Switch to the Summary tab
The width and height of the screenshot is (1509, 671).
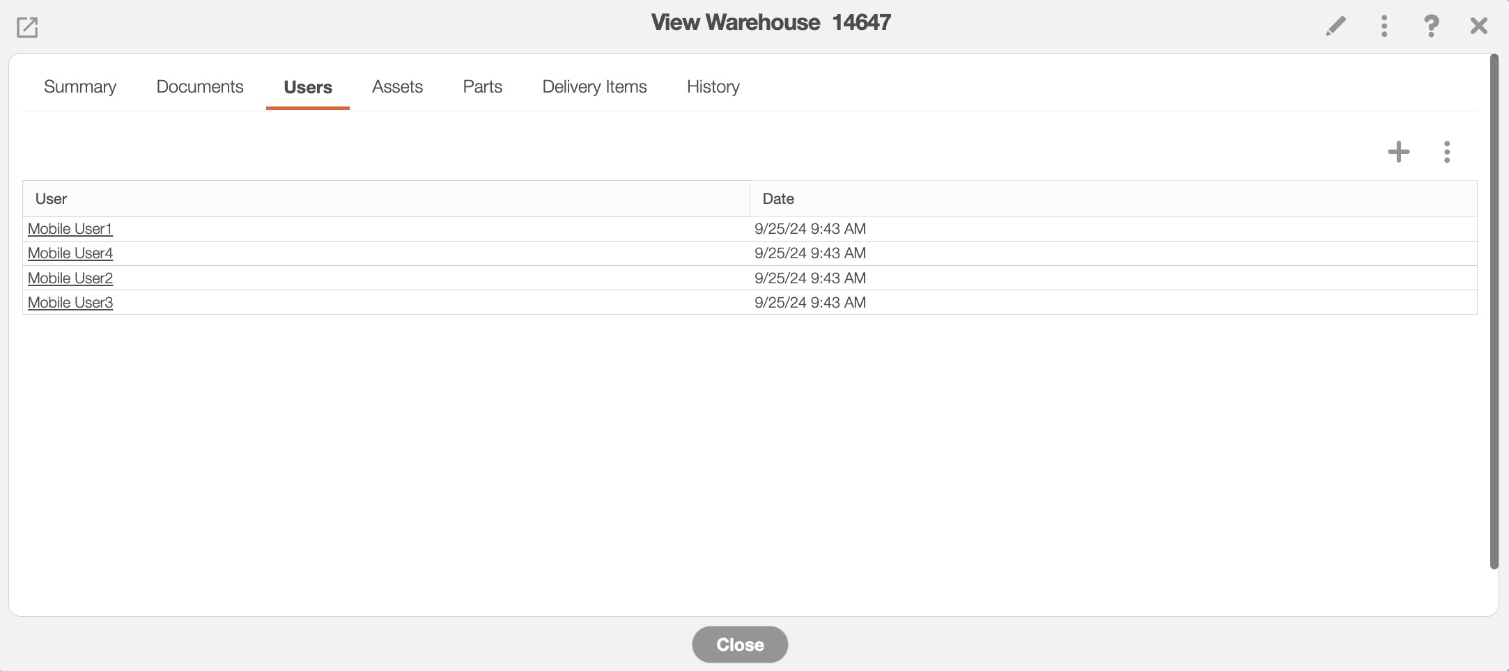tap(80, 87)
